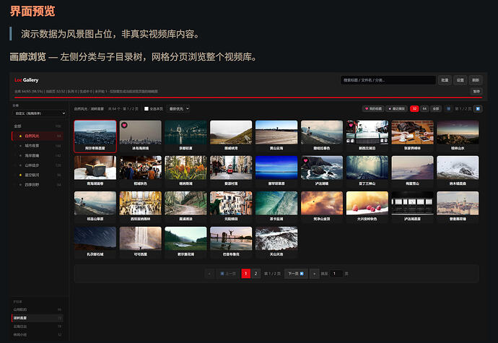The width and height of the screenshot is (498, 343).
Task: Click the 批量 batch button
Action: [x=445, y=80]
